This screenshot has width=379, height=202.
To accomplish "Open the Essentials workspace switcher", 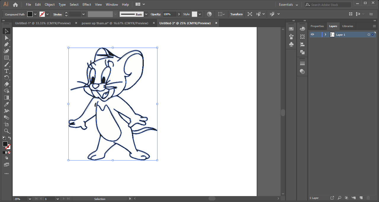I will tap(288, 5).
